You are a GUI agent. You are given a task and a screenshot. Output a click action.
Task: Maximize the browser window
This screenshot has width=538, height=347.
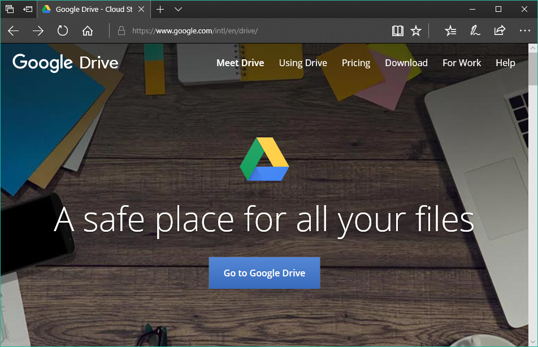click(x=498, y=9)
